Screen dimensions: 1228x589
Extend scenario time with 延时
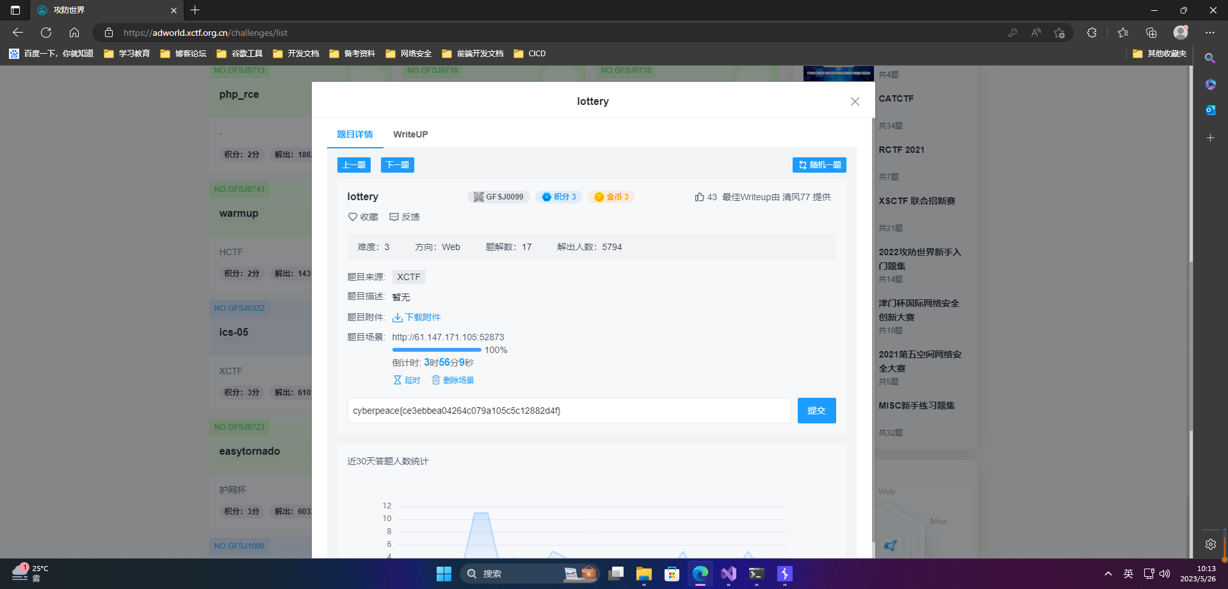[407, 380]
